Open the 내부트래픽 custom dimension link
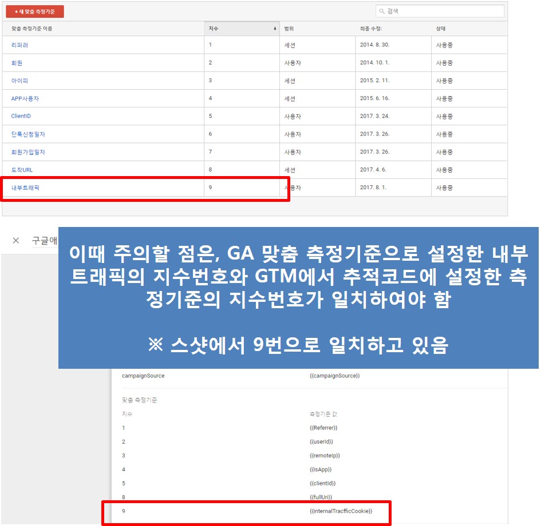The height and width of the screenshot is (526, 541). 25,188
